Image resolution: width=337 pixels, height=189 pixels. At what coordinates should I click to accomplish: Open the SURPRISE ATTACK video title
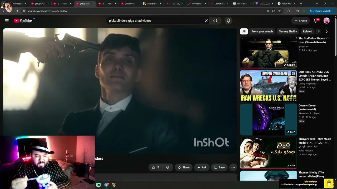[x=315, y=76]
